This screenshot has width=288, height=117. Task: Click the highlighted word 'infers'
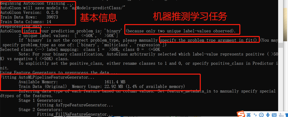click(30, 31)
